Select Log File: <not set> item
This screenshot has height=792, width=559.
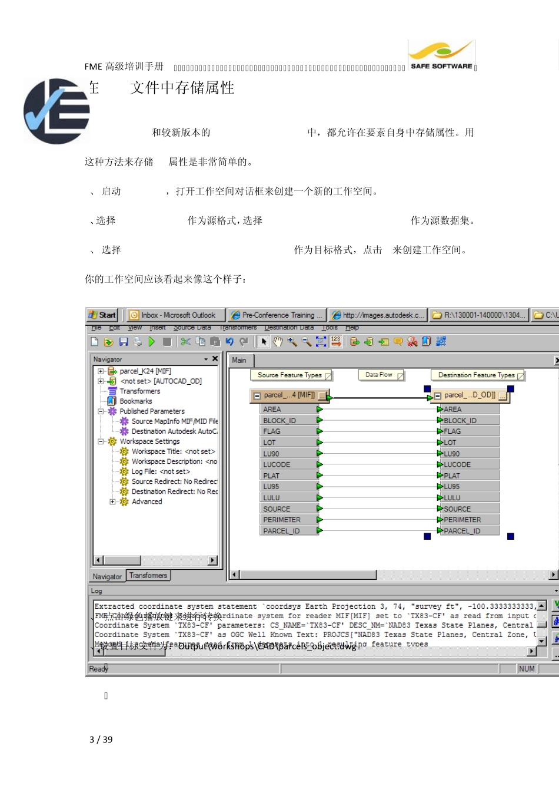161,471
